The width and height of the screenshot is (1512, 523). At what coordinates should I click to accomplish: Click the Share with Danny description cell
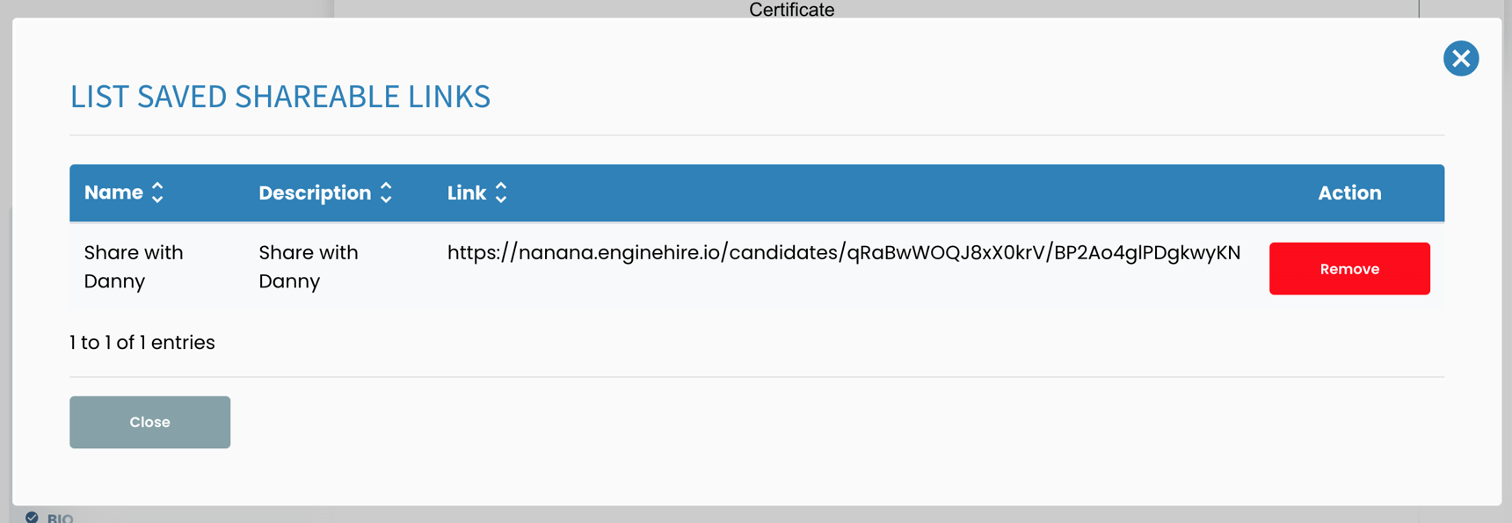[x=309, y=266]
